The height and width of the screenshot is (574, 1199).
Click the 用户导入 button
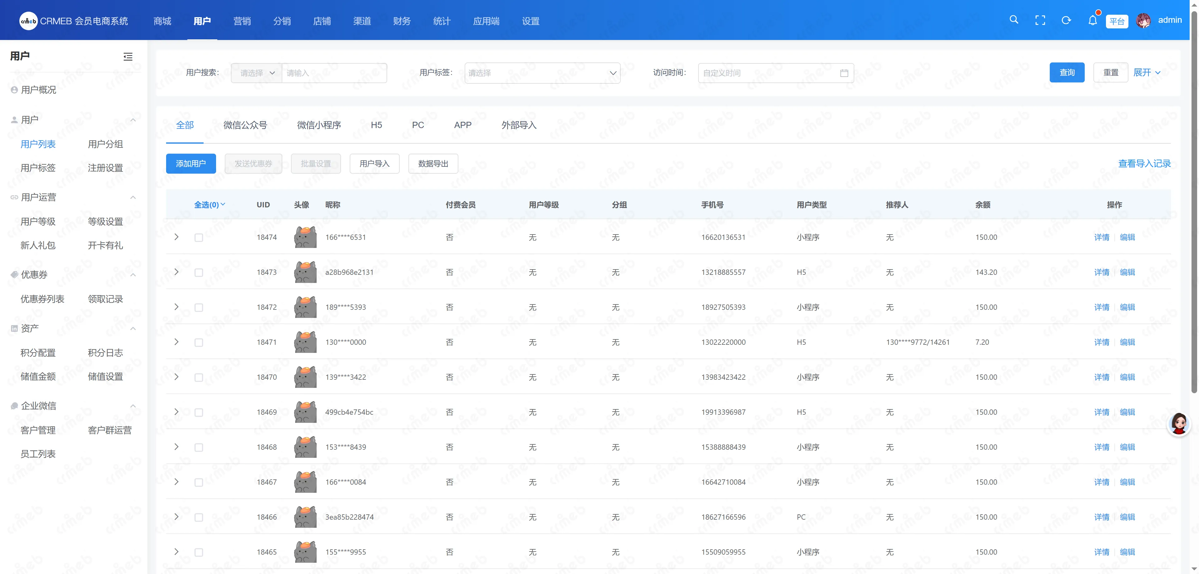pyautogui.click(x=374, y=164)
